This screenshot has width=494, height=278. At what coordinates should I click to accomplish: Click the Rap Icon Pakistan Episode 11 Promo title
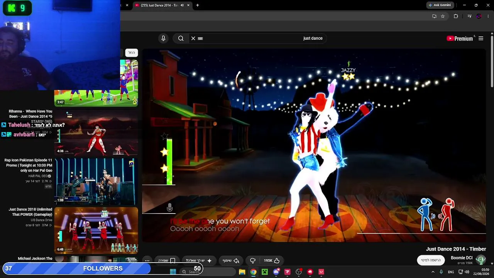coord(28,165)
